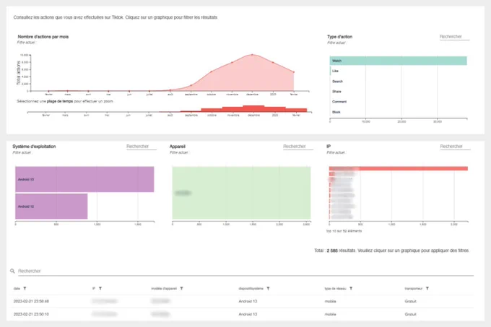Select the row dated 2023-02-21 23:50:10
Screen dimensions: 491x327
[243, 314]
